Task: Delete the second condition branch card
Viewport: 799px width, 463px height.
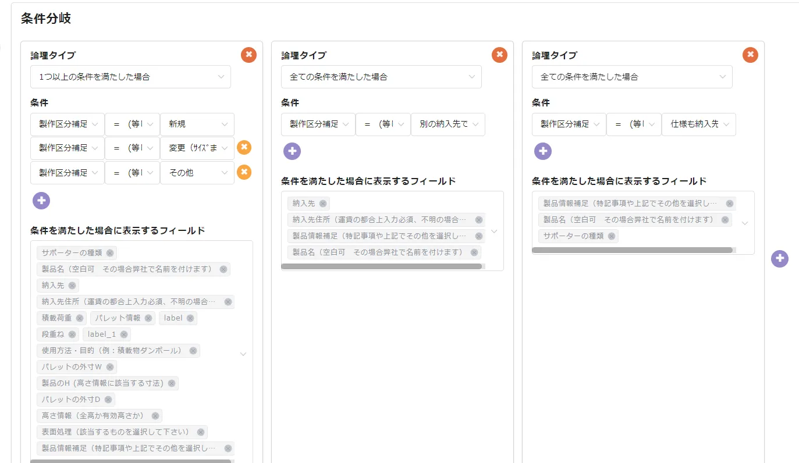Action: coord(499,55)
